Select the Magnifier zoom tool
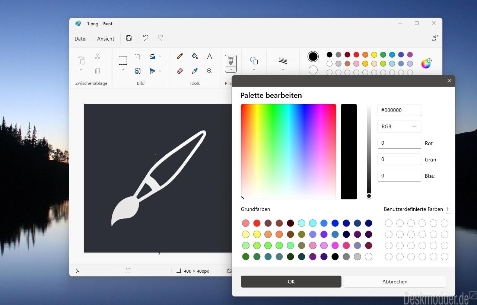This screenshot has width=477, height=305. point(210,71)
